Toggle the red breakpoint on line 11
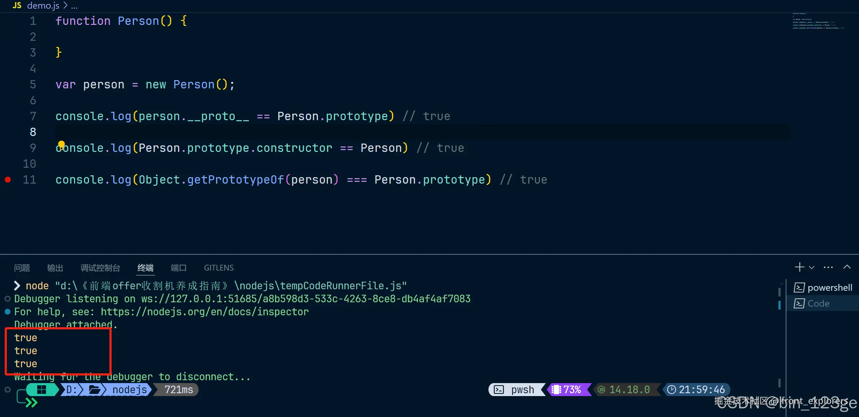859x417 pixels. tap(8, 179)
